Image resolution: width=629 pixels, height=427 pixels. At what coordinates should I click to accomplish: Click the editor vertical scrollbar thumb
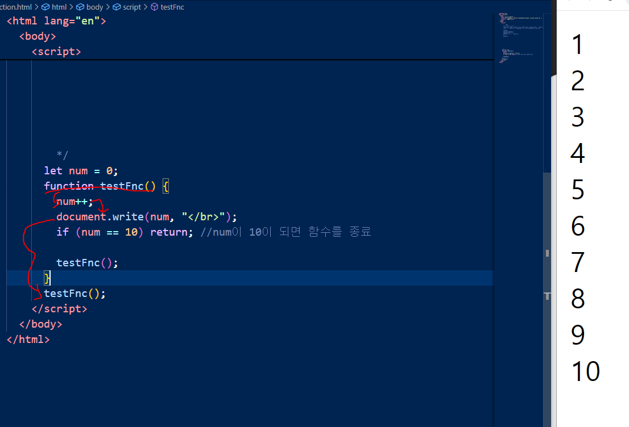click(547, 299)
